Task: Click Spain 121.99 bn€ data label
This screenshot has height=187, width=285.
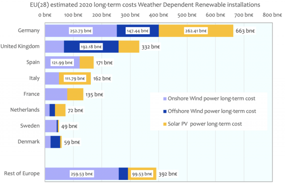Action: coord(62,62)
